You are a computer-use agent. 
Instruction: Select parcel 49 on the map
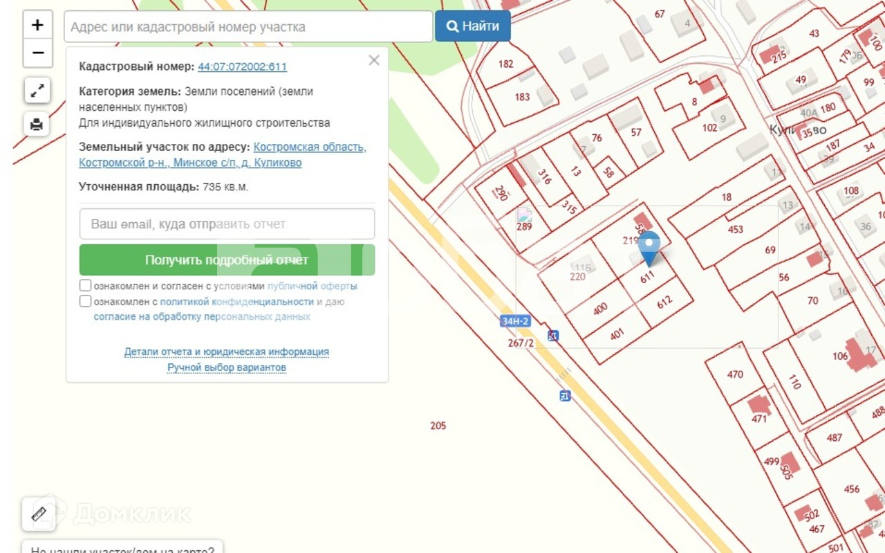[801, 80]
